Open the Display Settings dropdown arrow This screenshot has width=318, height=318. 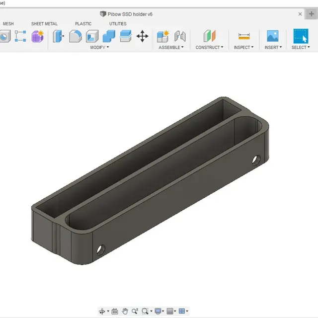(163, 311)
